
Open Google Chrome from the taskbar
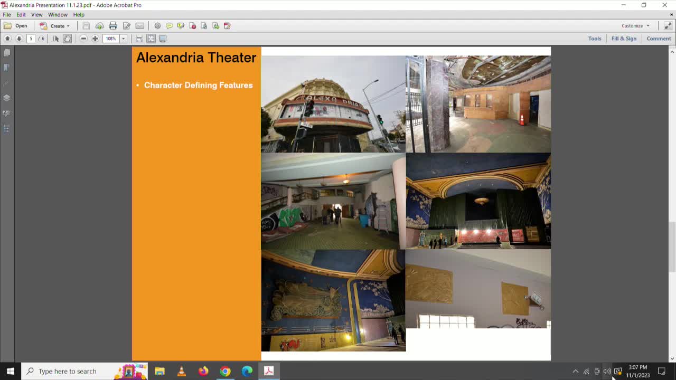tap(225, 371)
